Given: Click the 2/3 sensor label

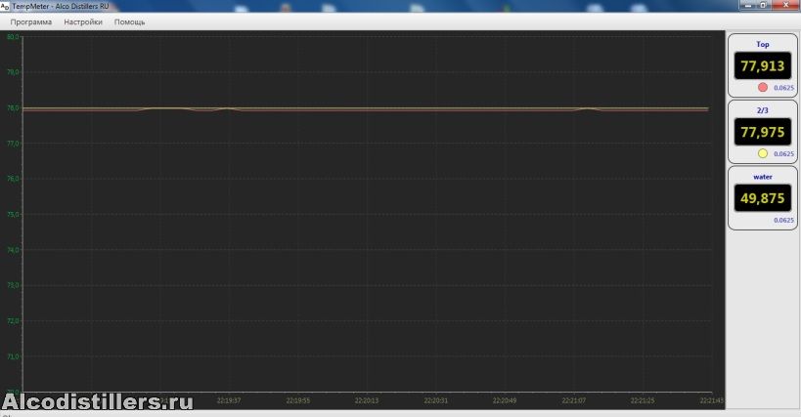Looking at the screenshot, I should tap(763, 110).
